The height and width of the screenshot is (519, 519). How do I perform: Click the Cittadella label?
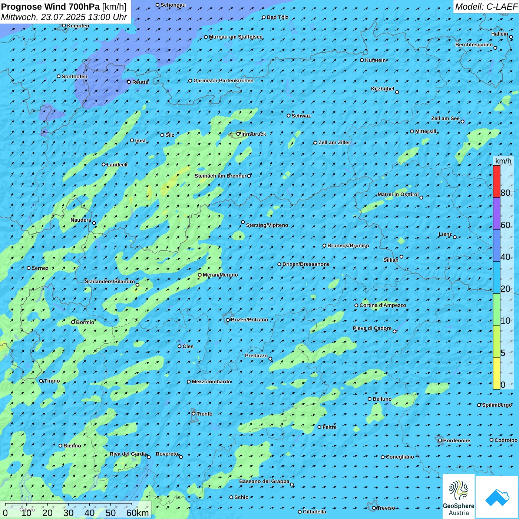click(x=314, y=512)
